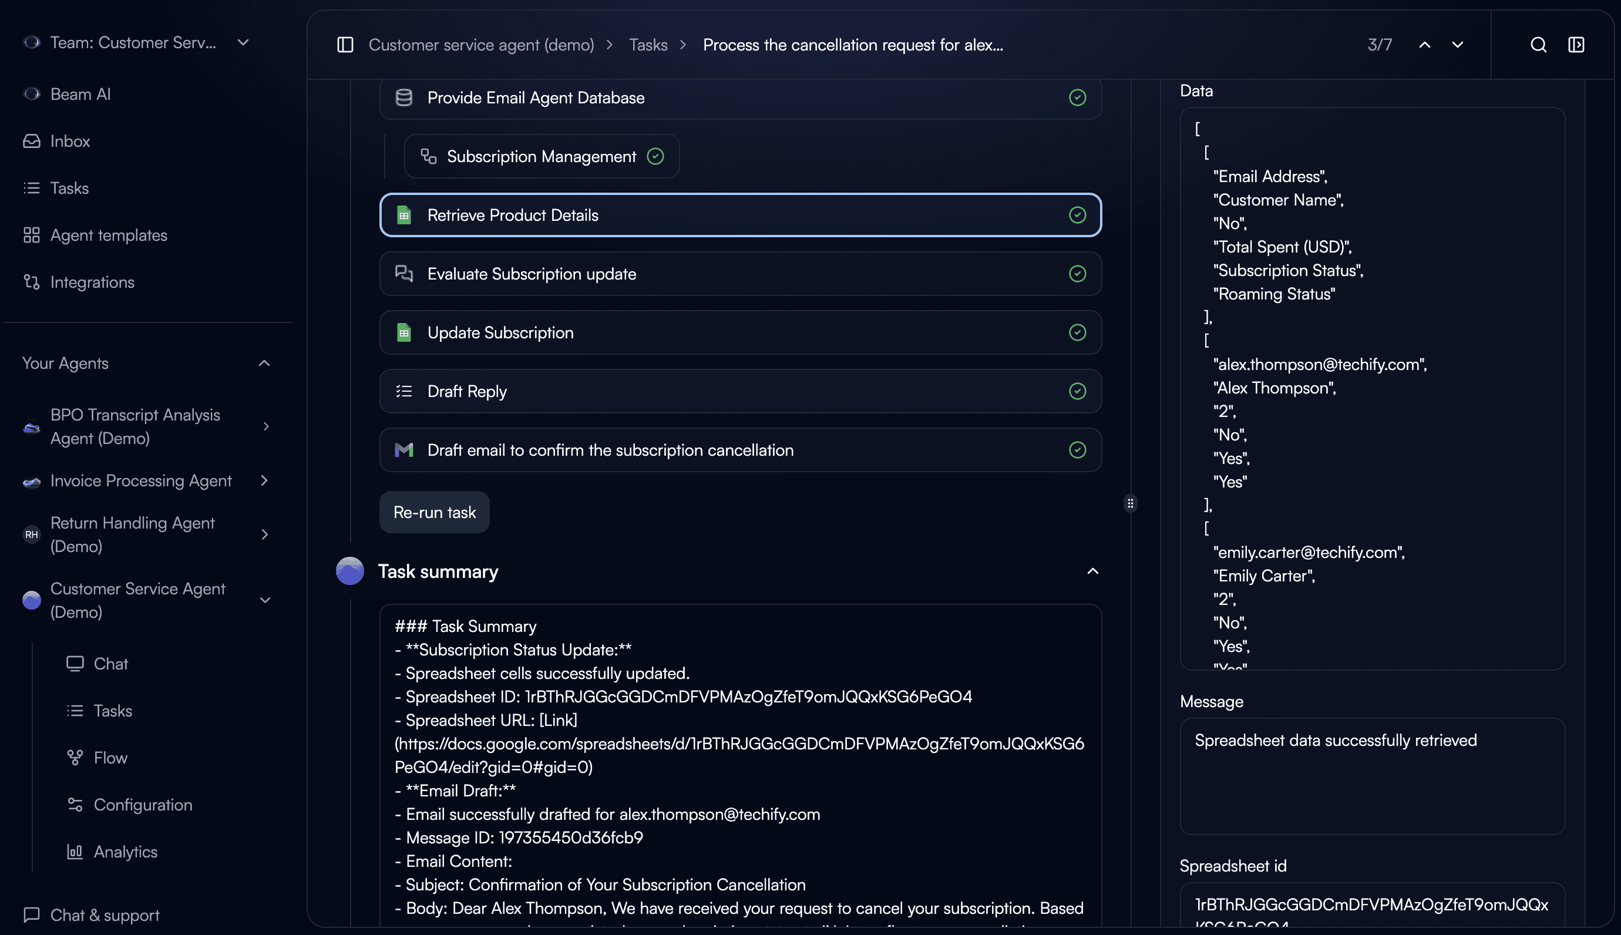Viewport: 1621px width, 935px height.
Task: Click the Tasks breadcrumb link
Action: coord(648,45)
